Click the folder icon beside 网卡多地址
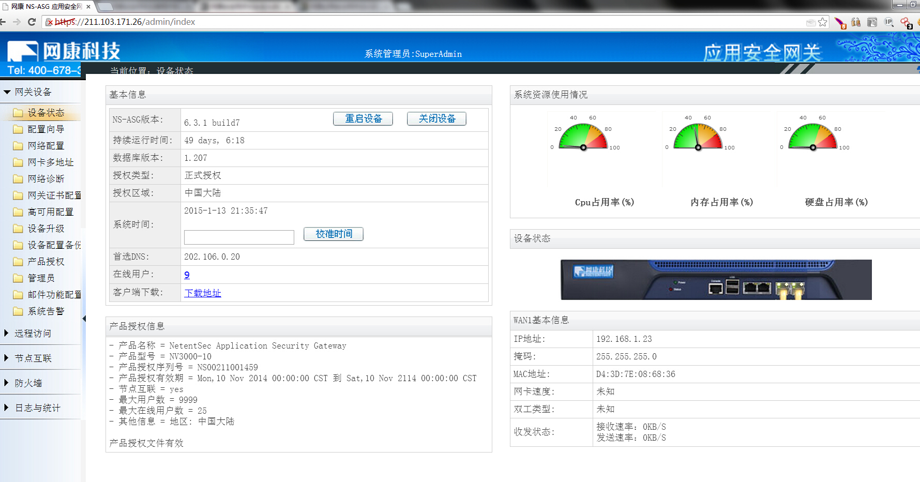 [x=18, y=162]
